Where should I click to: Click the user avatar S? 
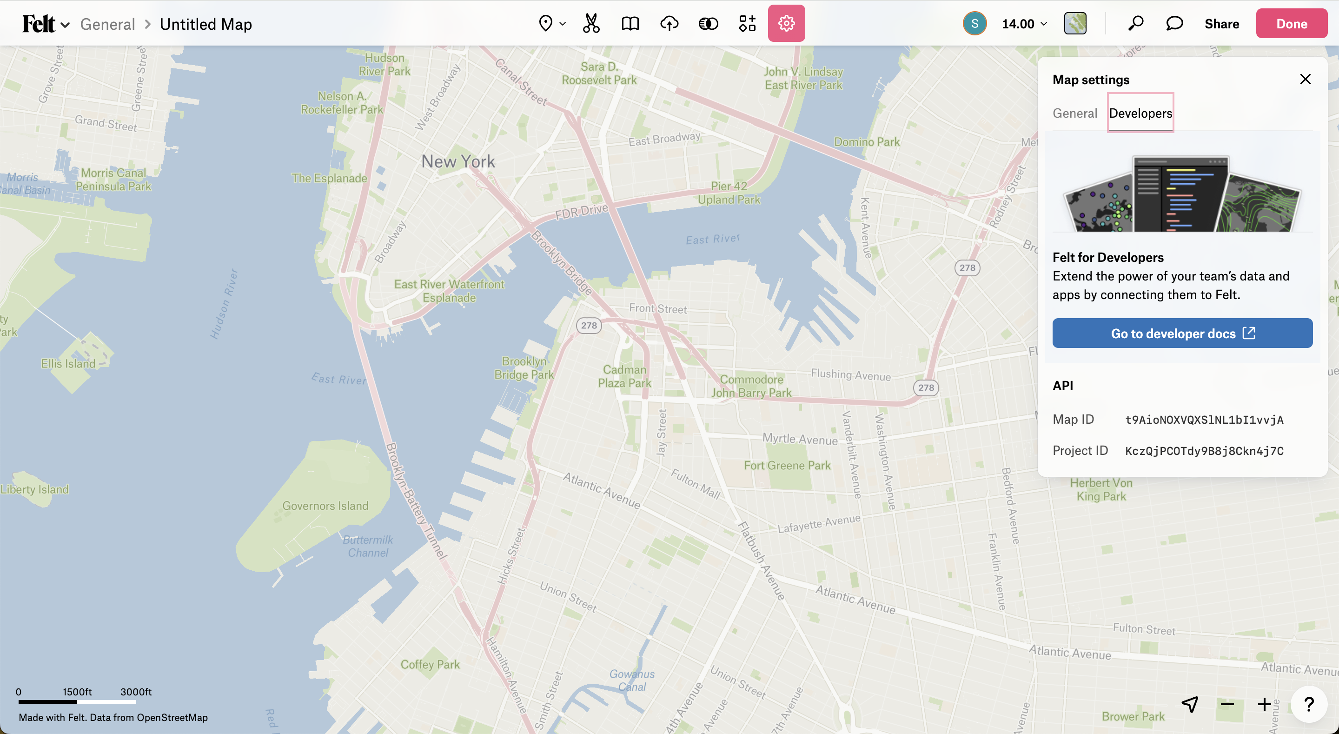click(974, 23)
